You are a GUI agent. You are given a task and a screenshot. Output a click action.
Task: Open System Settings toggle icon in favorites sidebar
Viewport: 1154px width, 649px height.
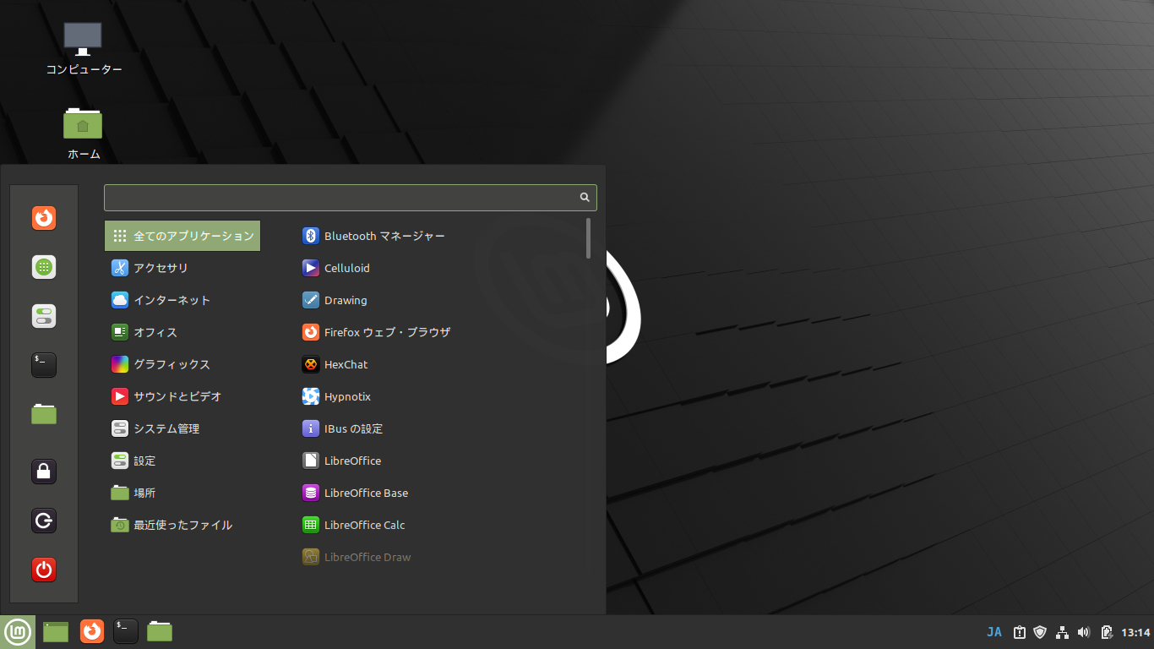[x=44, y=316]
